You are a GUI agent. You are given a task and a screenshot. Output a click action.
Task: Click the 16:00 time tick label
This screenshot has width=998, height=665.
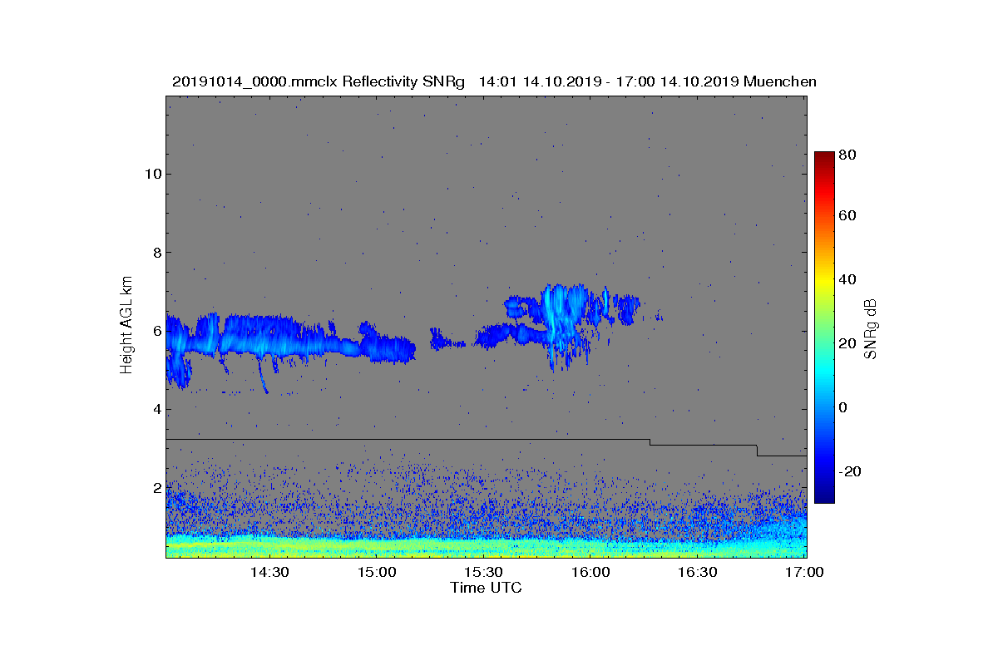(x=590, y=573)
